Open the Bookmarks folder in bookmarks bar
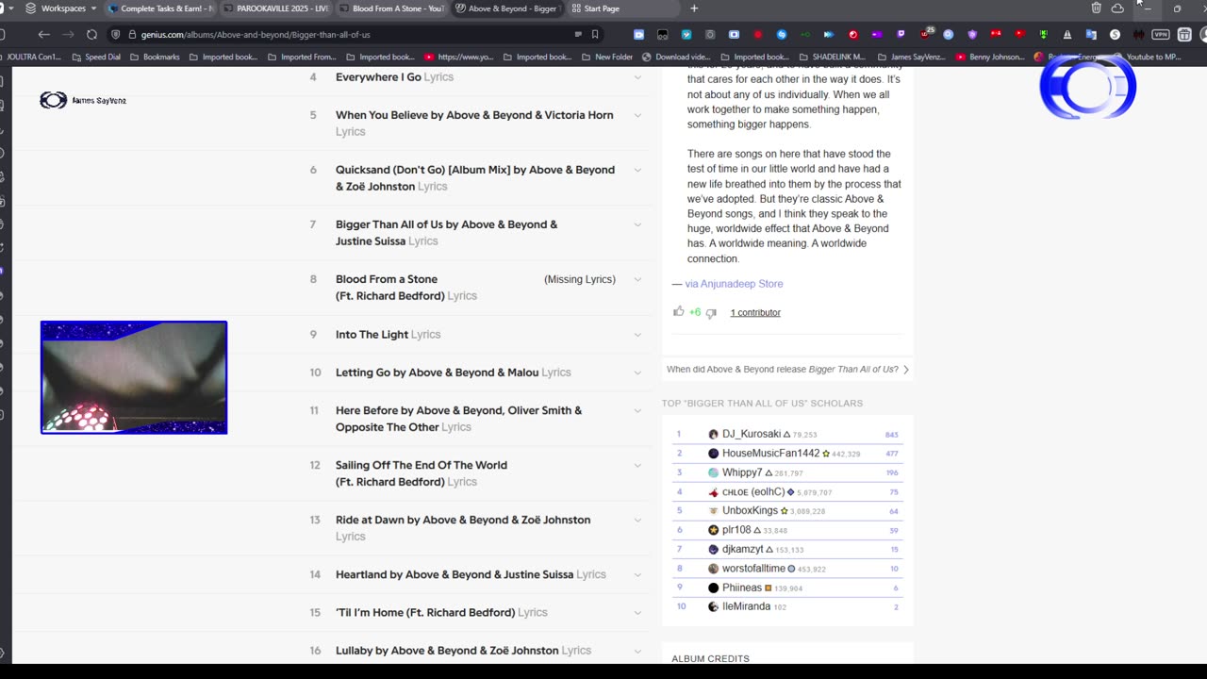This screenshot has width=1207, height=679. coord(154,57)
